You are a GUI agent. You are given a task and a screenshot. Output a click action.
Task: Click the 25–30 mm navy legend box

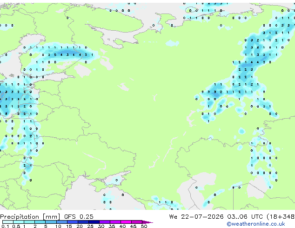click(x=94, y=222)
